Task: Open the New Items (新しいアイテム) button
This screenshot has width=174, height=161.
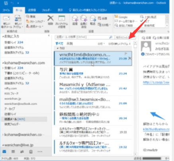Action: click(x=18, y=22)
